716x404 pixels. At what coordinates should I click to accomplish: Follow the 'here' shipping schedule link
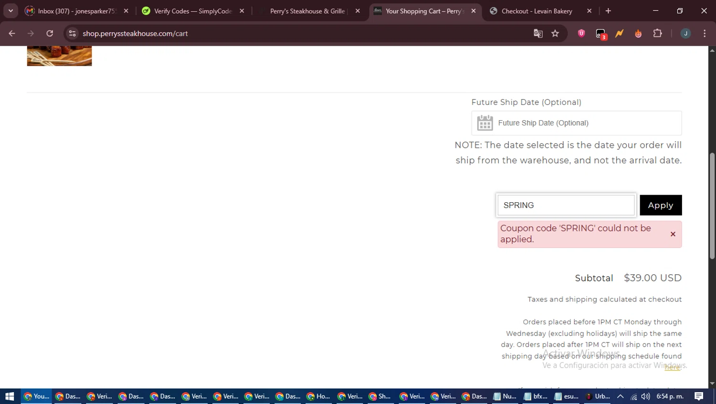click(x=672, y=367)
